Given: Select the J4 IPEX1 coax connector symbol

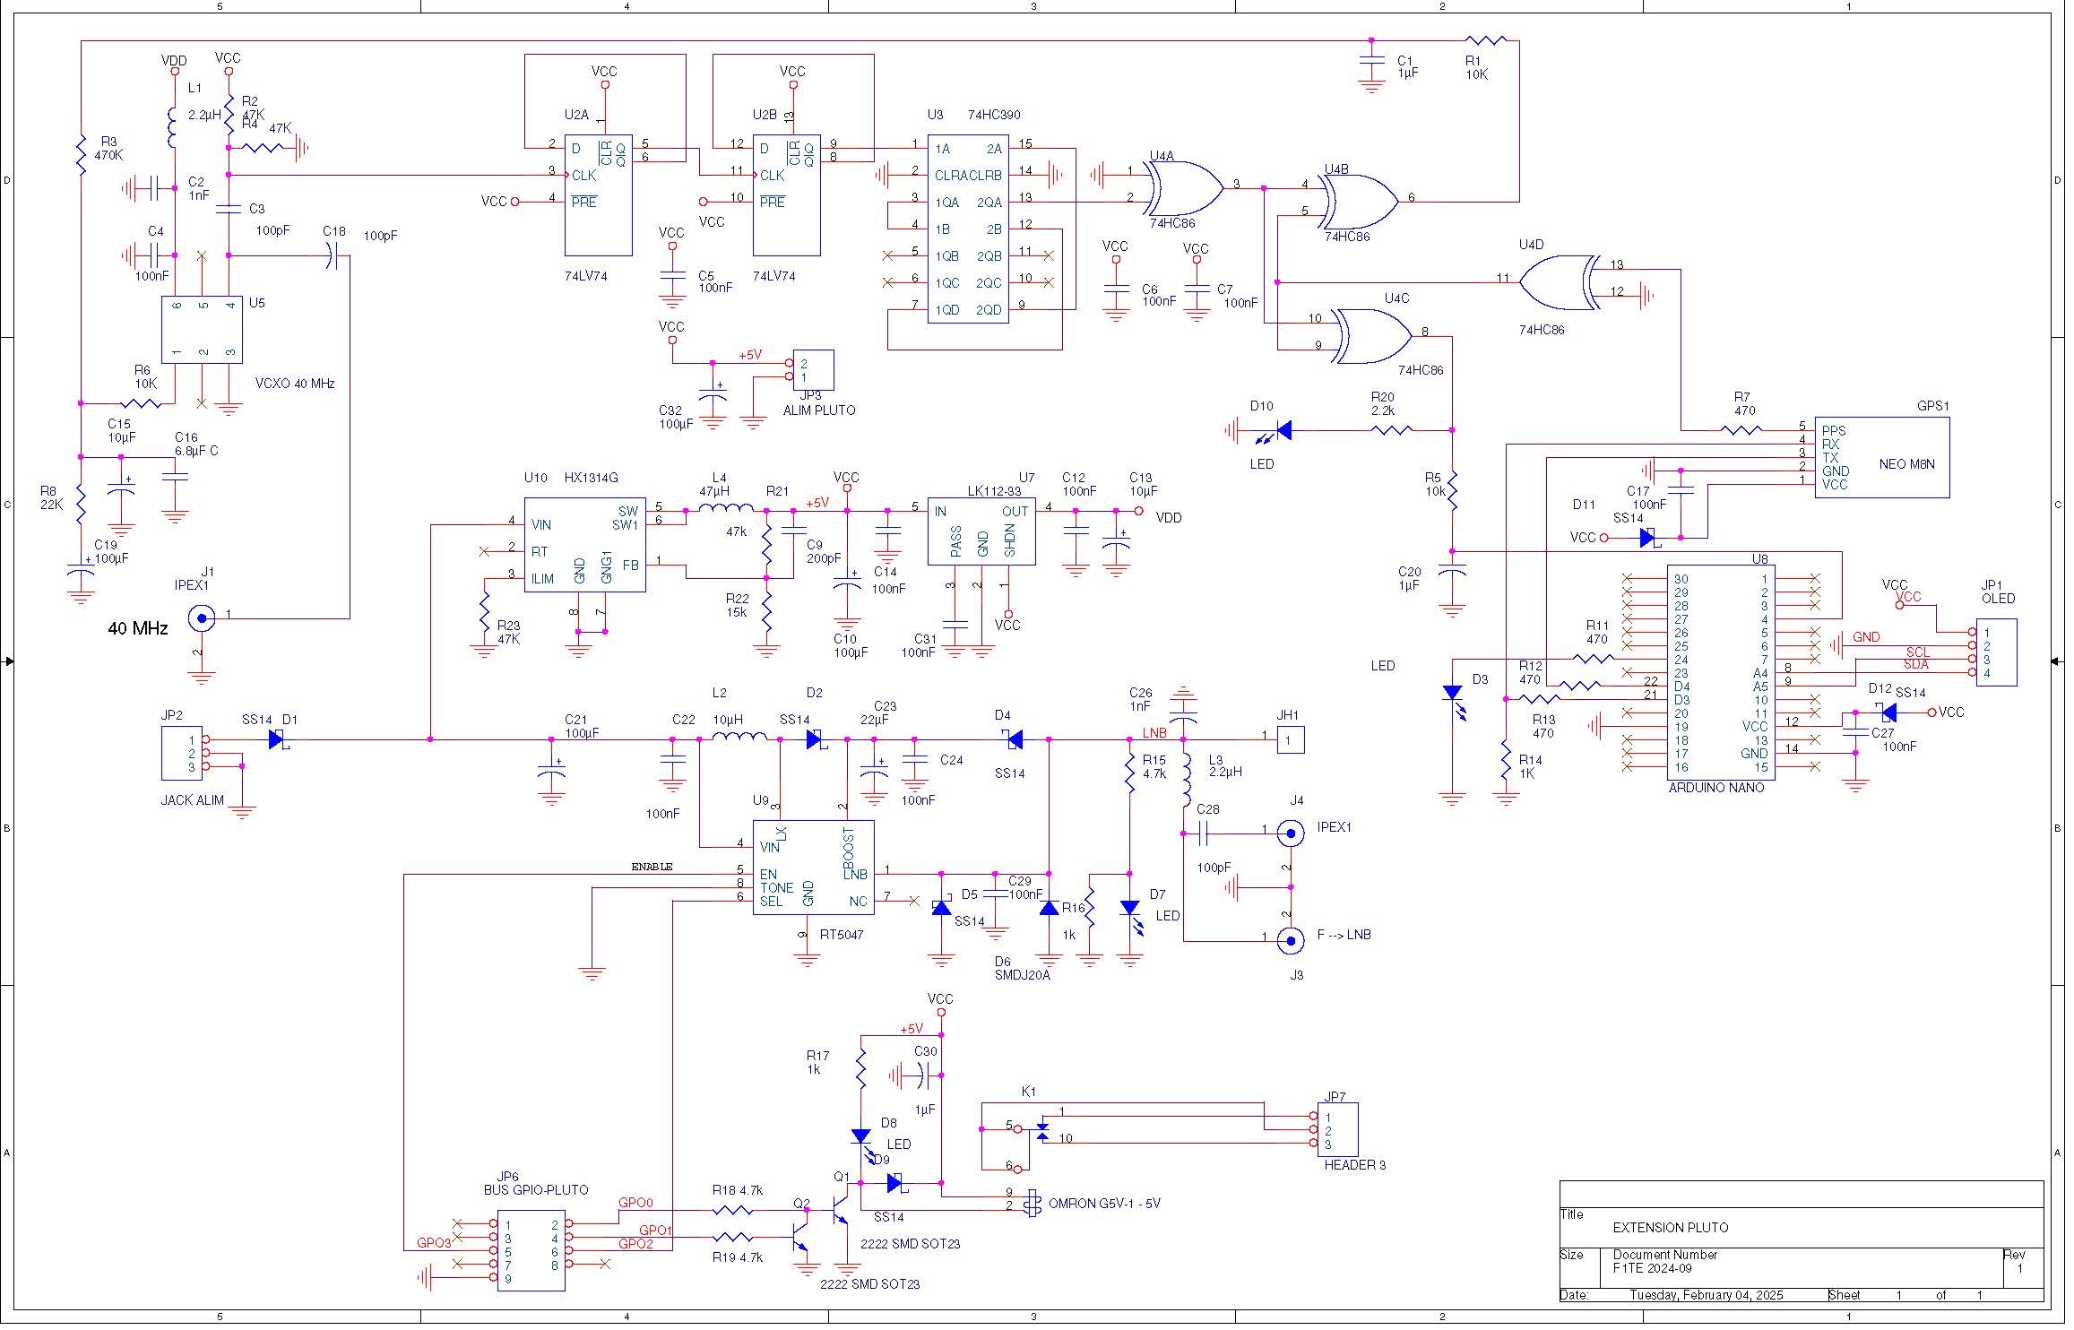Looking at the screenshot, I should pyautogui.click(x=1291, y=833).
